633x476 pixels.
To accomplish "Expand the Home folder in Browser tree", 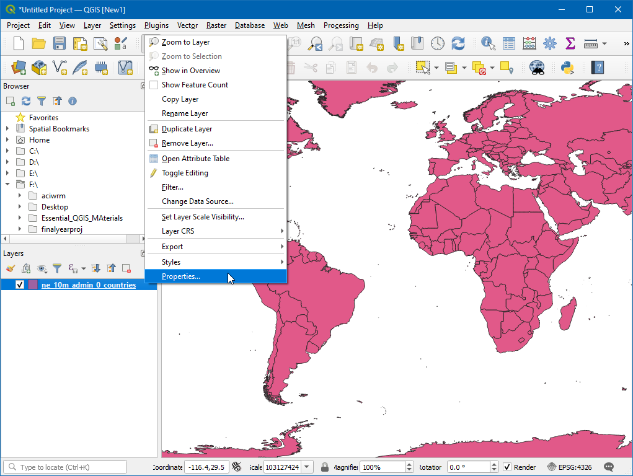I will (x=7, y=140).
